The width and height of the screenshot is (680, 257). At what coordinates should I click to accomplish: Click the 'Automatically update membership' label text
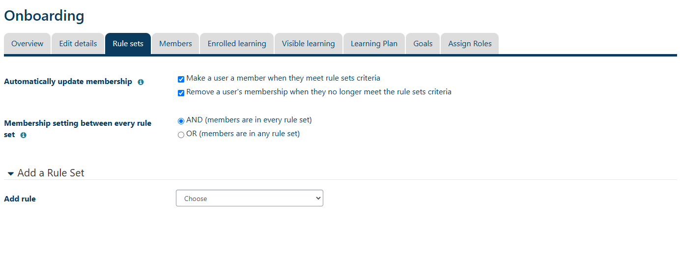point(68,82)
